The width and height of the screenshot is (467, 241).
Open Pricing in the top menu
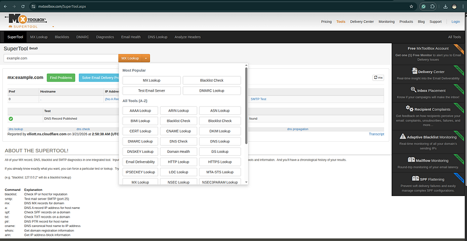tap(326, 22)
